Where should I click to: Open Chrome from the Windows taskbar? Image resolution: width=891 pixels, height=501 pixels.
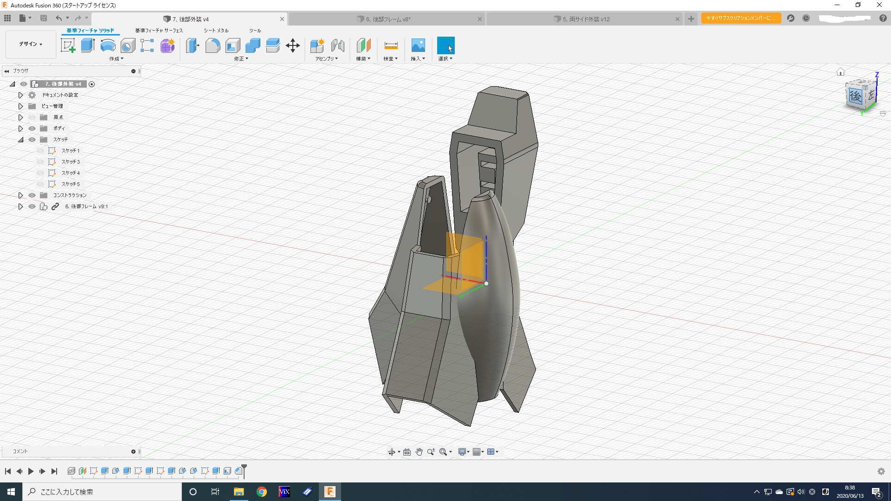click(x=262, y=492)
